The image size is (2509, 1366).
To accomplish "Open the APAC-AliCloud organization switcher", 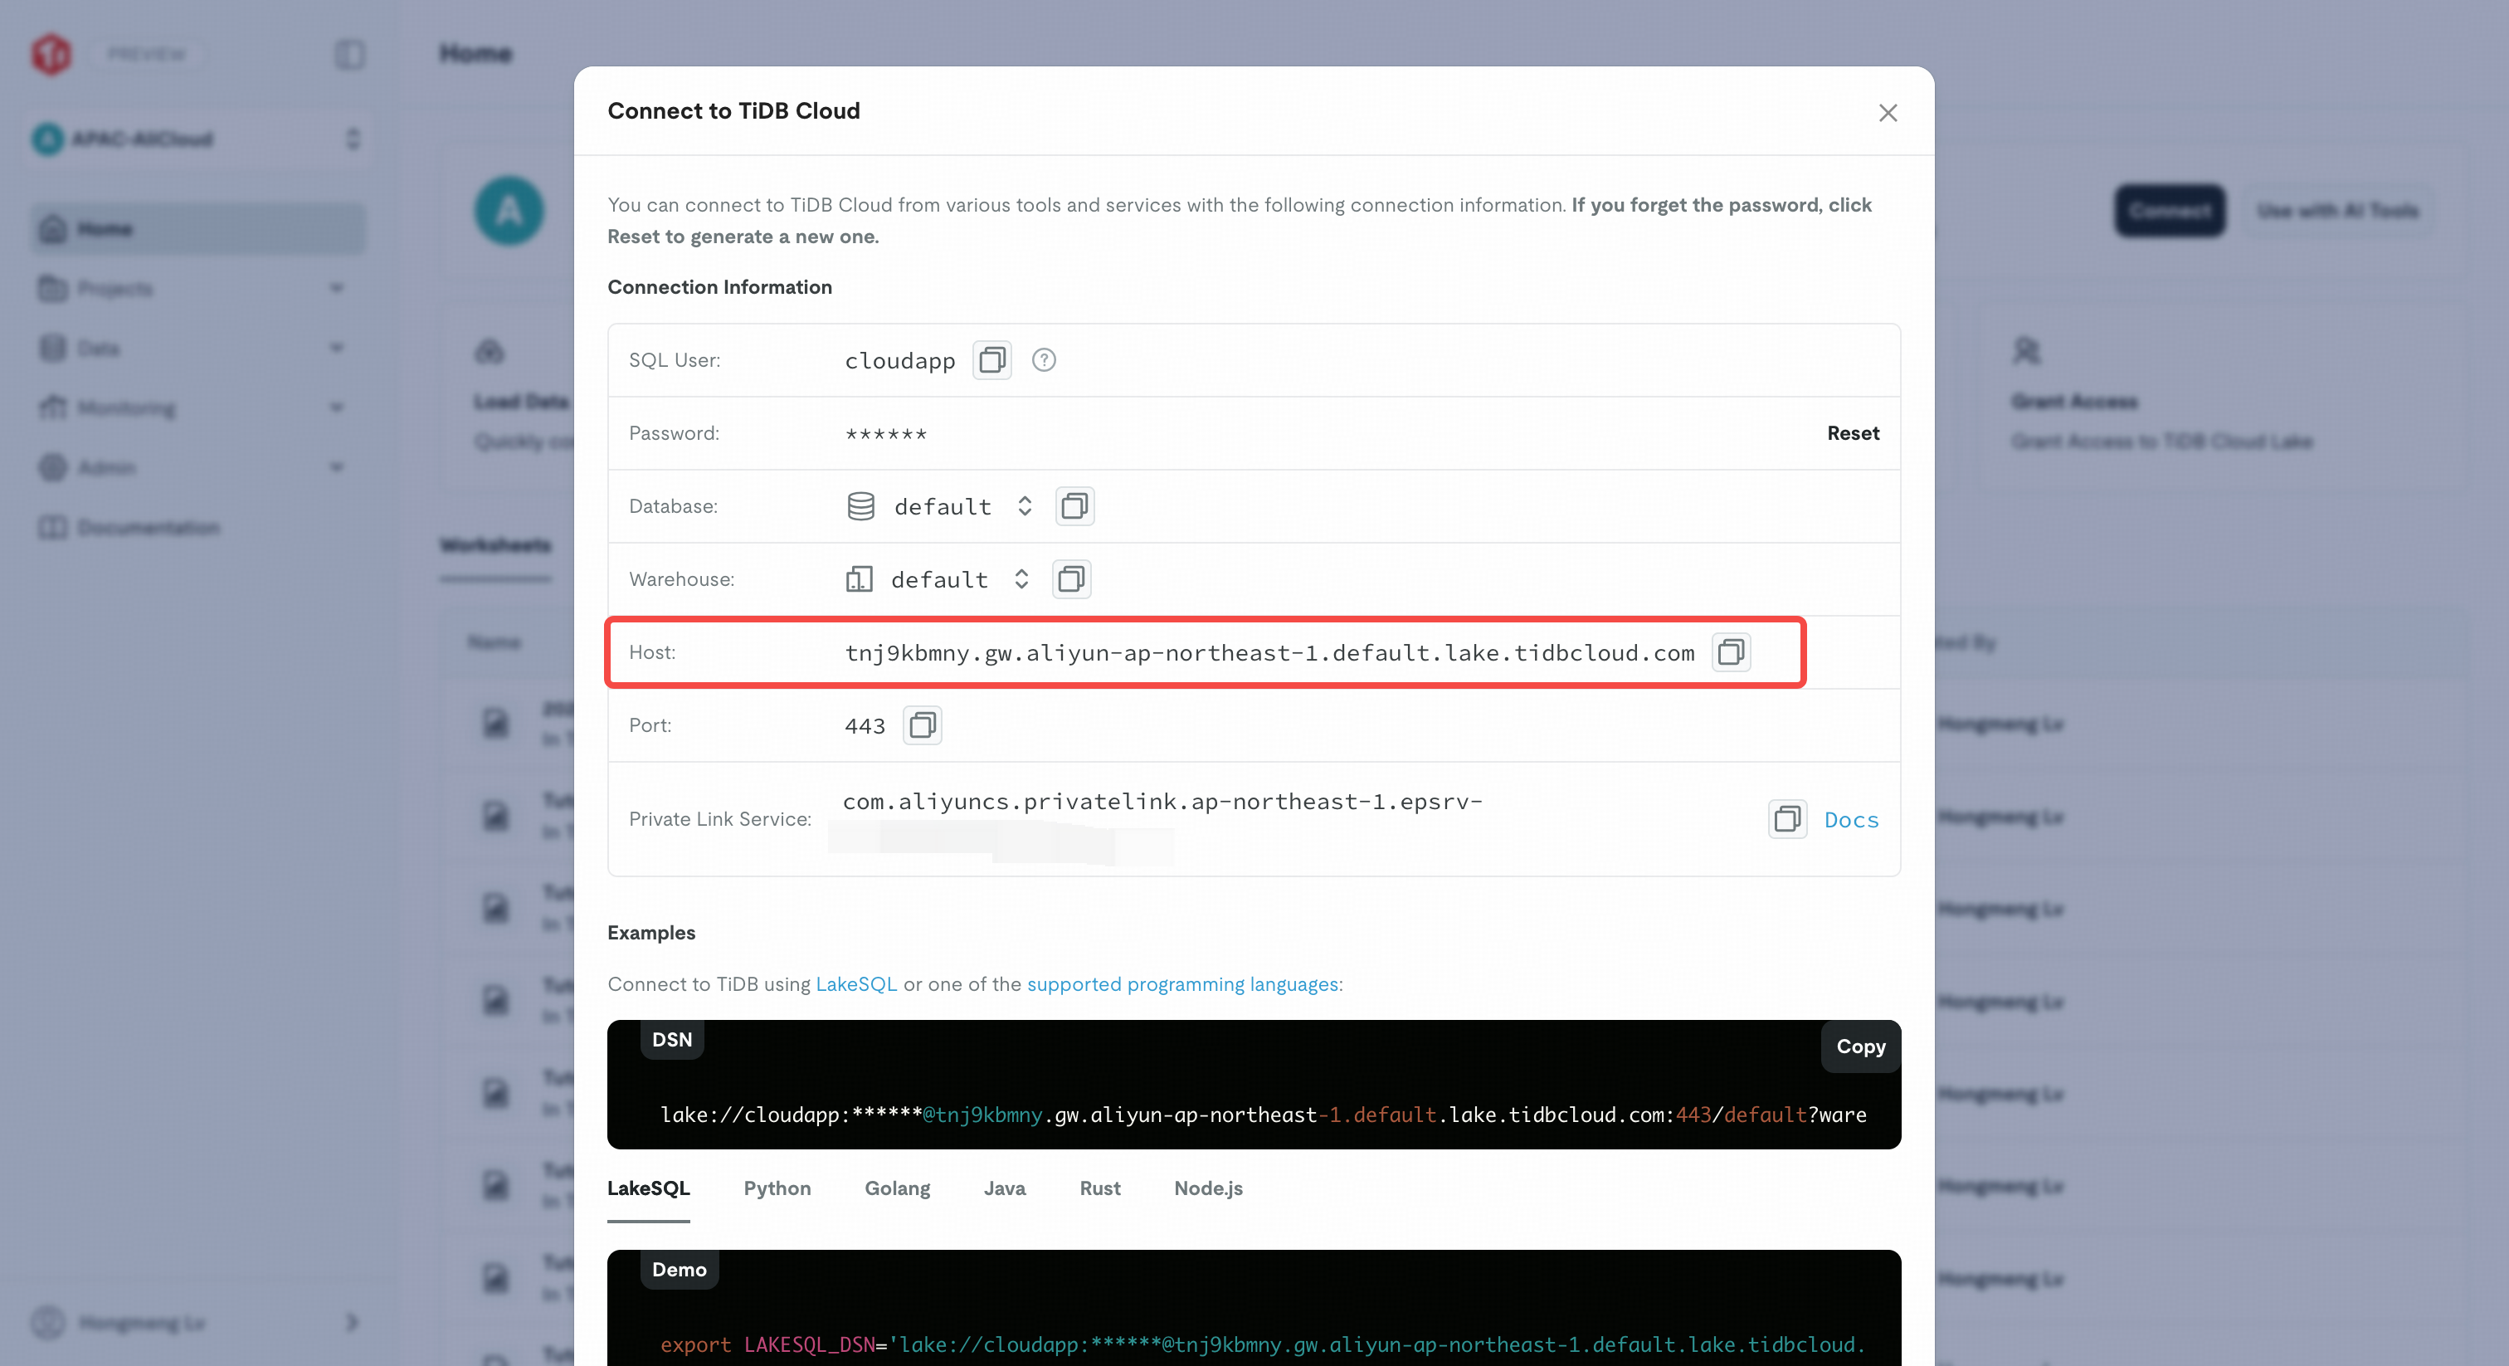I will tap(197, 139).
